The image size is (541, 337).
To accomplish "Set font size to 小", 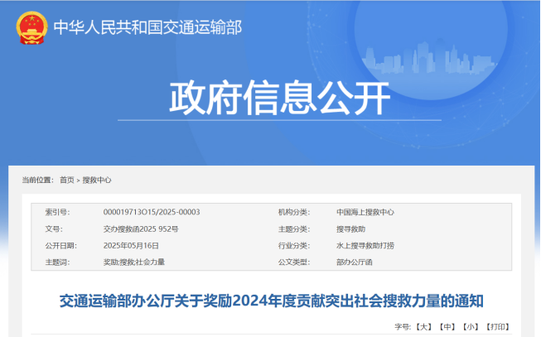I will [471, 327].
